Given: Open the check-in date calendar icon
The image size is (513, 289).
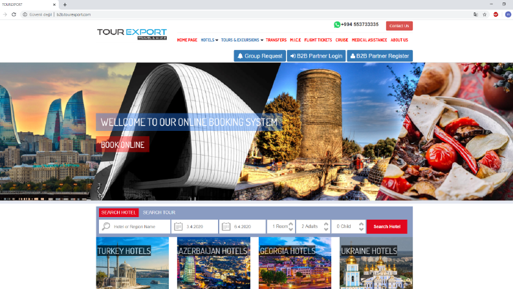Looking at the screenshot, I should 179,226.
